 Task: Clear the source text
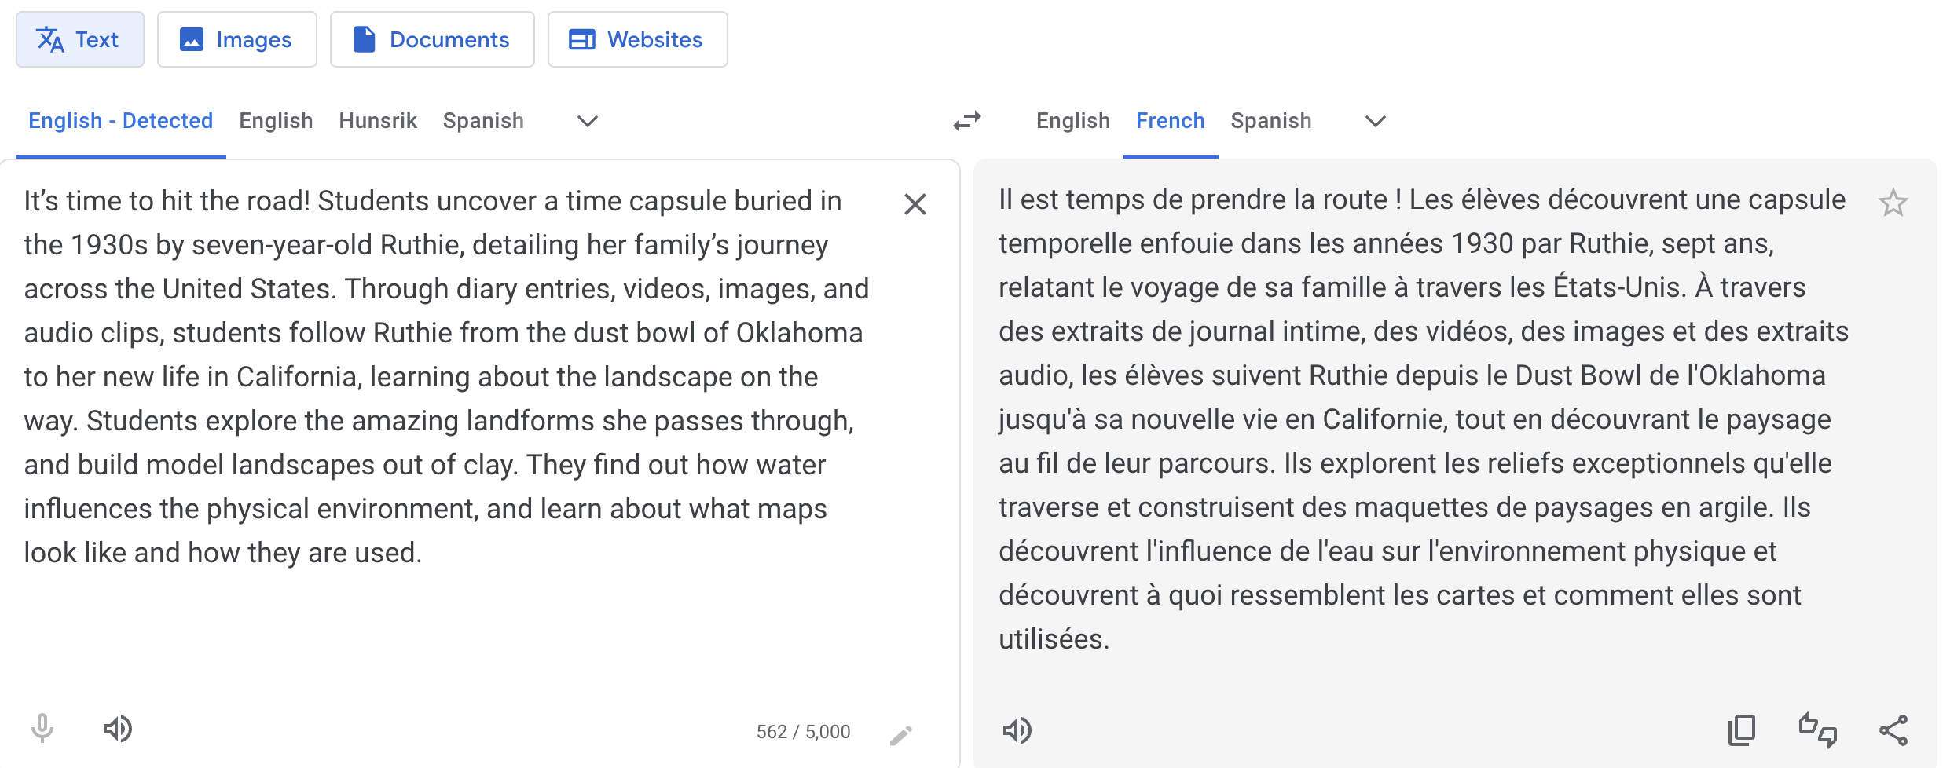[915, 204]
